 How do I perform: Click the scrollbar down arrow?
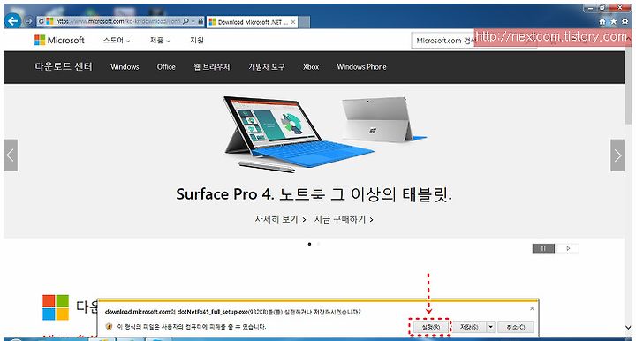(x=628, y=328)
